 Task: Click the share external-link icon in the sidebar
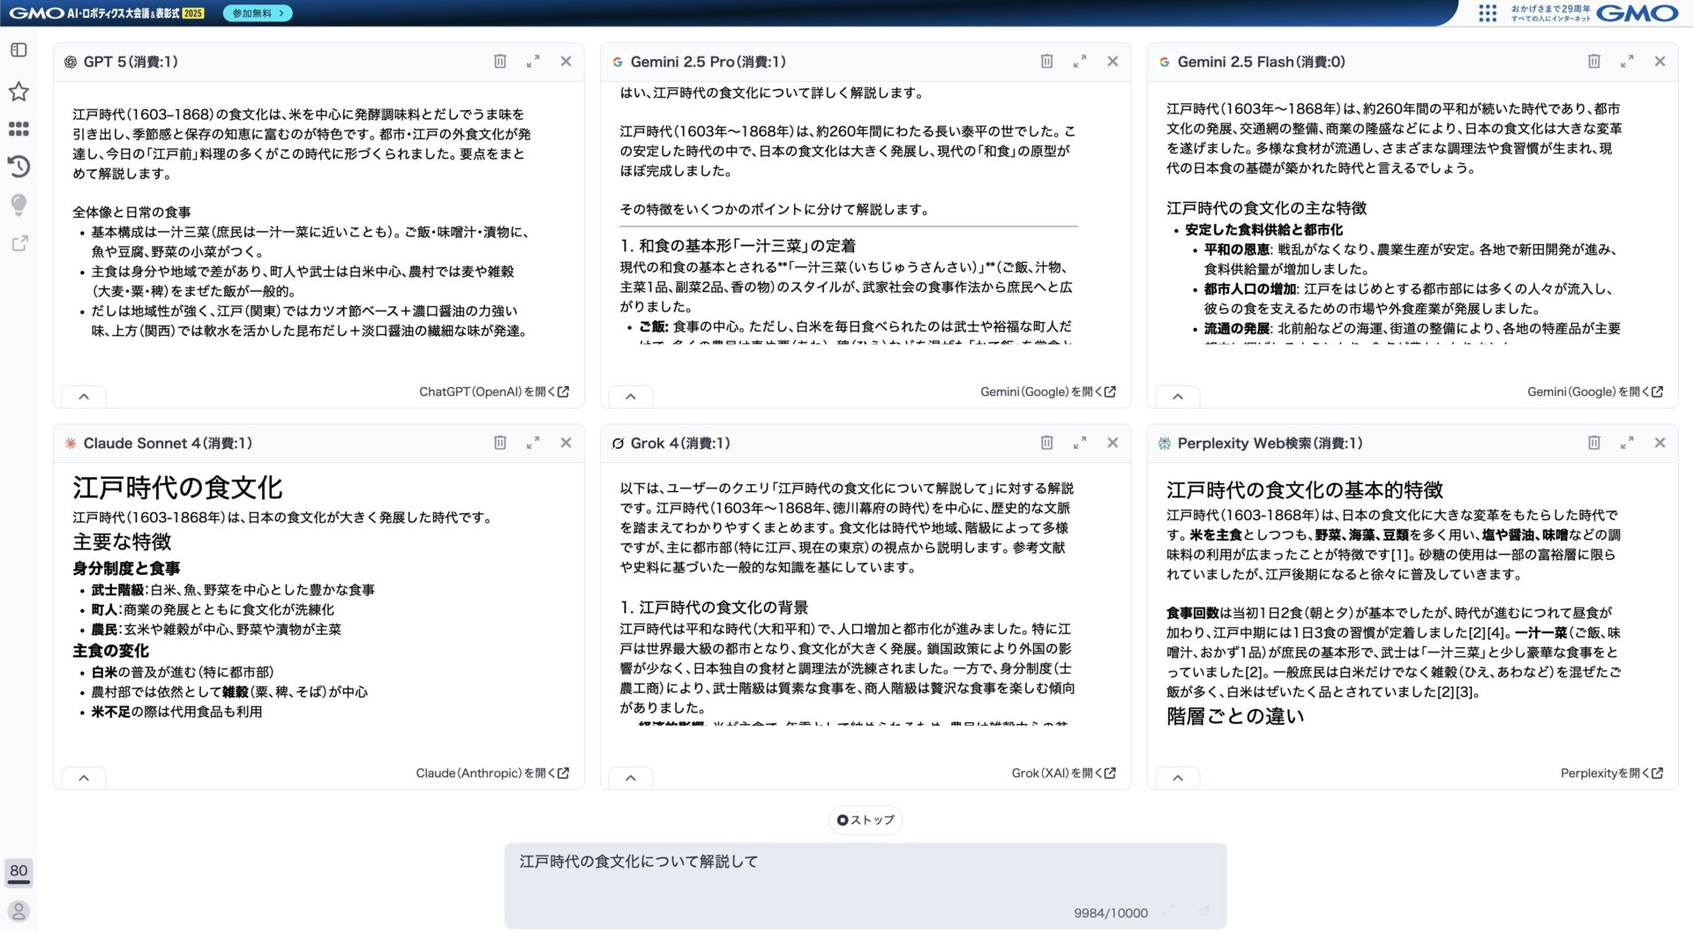pos(19,243)
